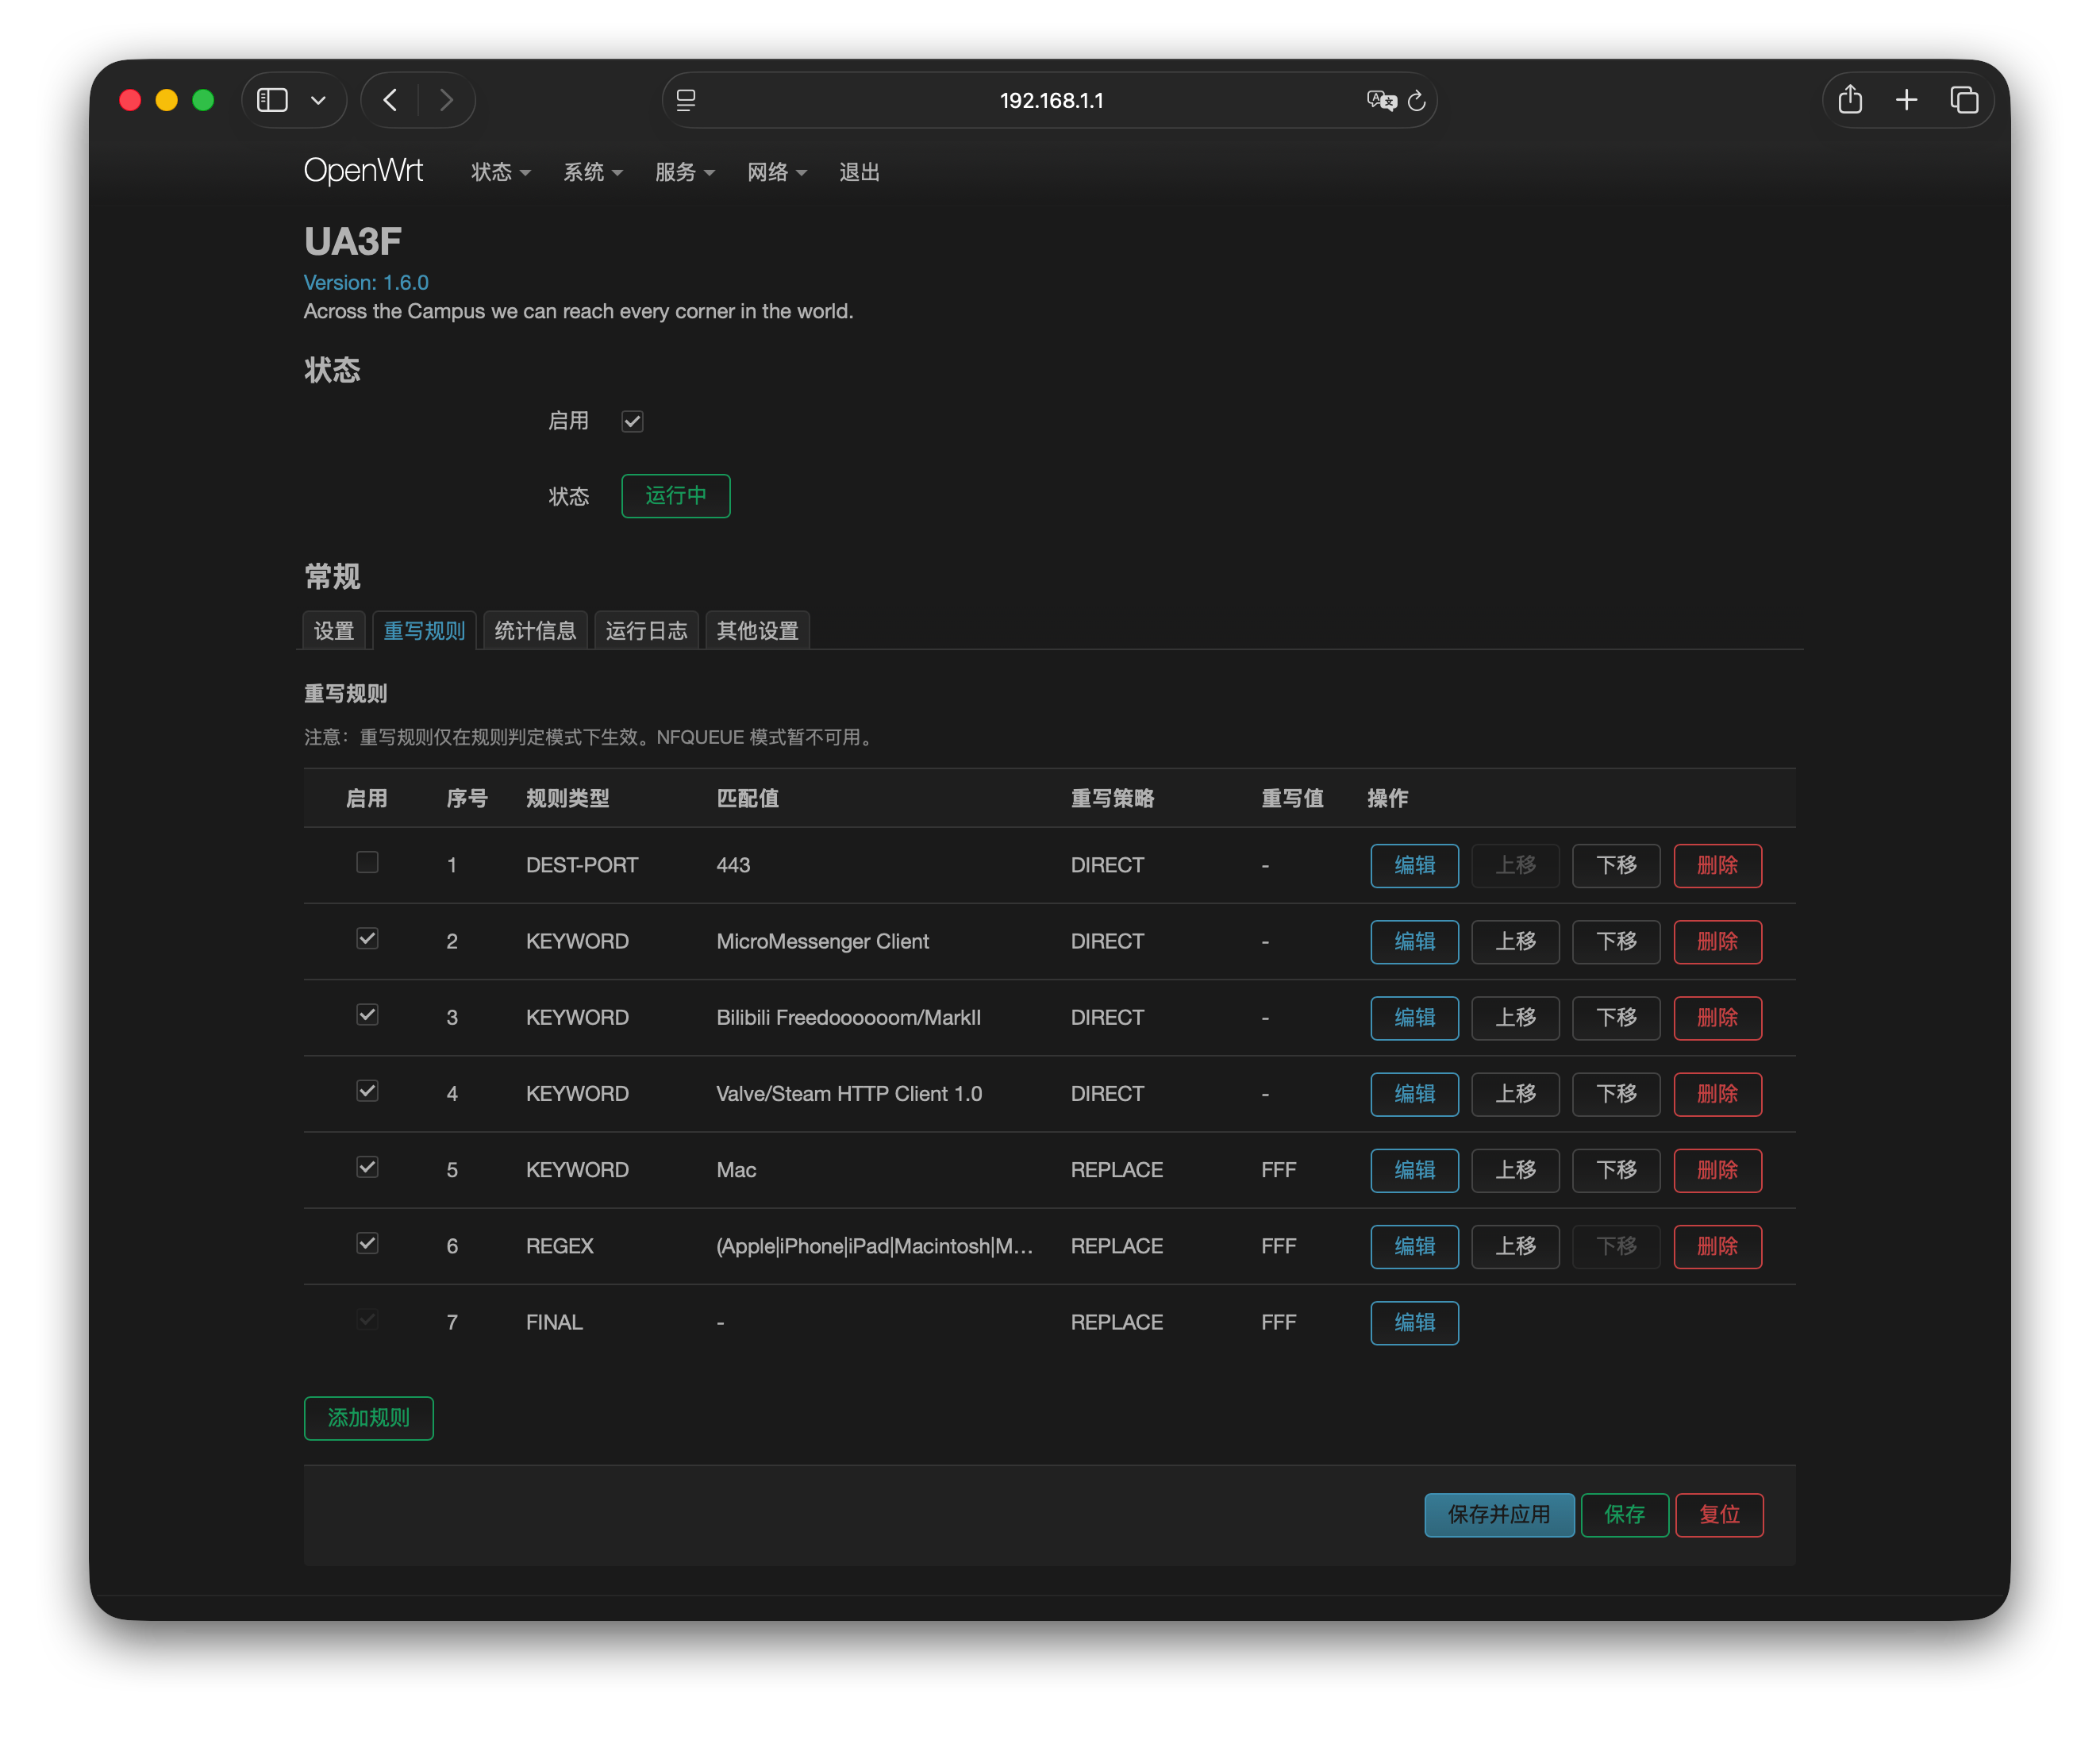This screenshot has height=1740, width=2100.
Task: Uncheck the main 启用 checkbox under 状态
Action: [x=632, y=421]
